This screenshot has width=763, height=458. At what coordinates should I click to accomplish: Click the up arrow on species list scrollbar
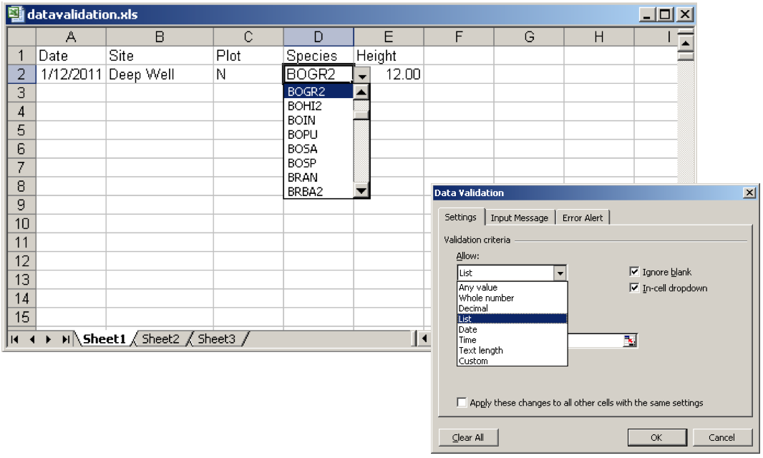[x=361, y=93]
